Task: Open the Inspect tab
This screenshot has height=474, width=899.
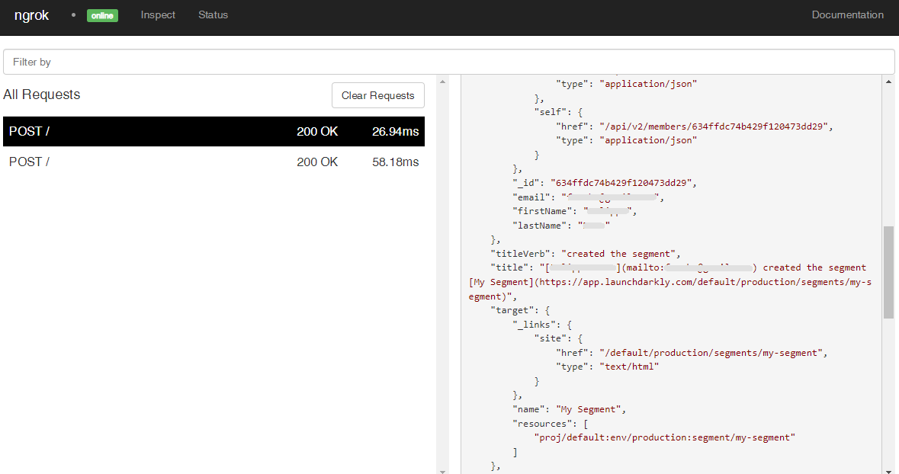Action: click(x=158, y=15)
